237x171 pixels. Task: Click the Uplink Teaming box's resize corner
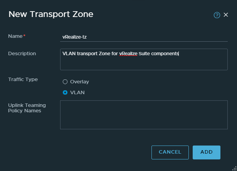(x=226, y=127)
